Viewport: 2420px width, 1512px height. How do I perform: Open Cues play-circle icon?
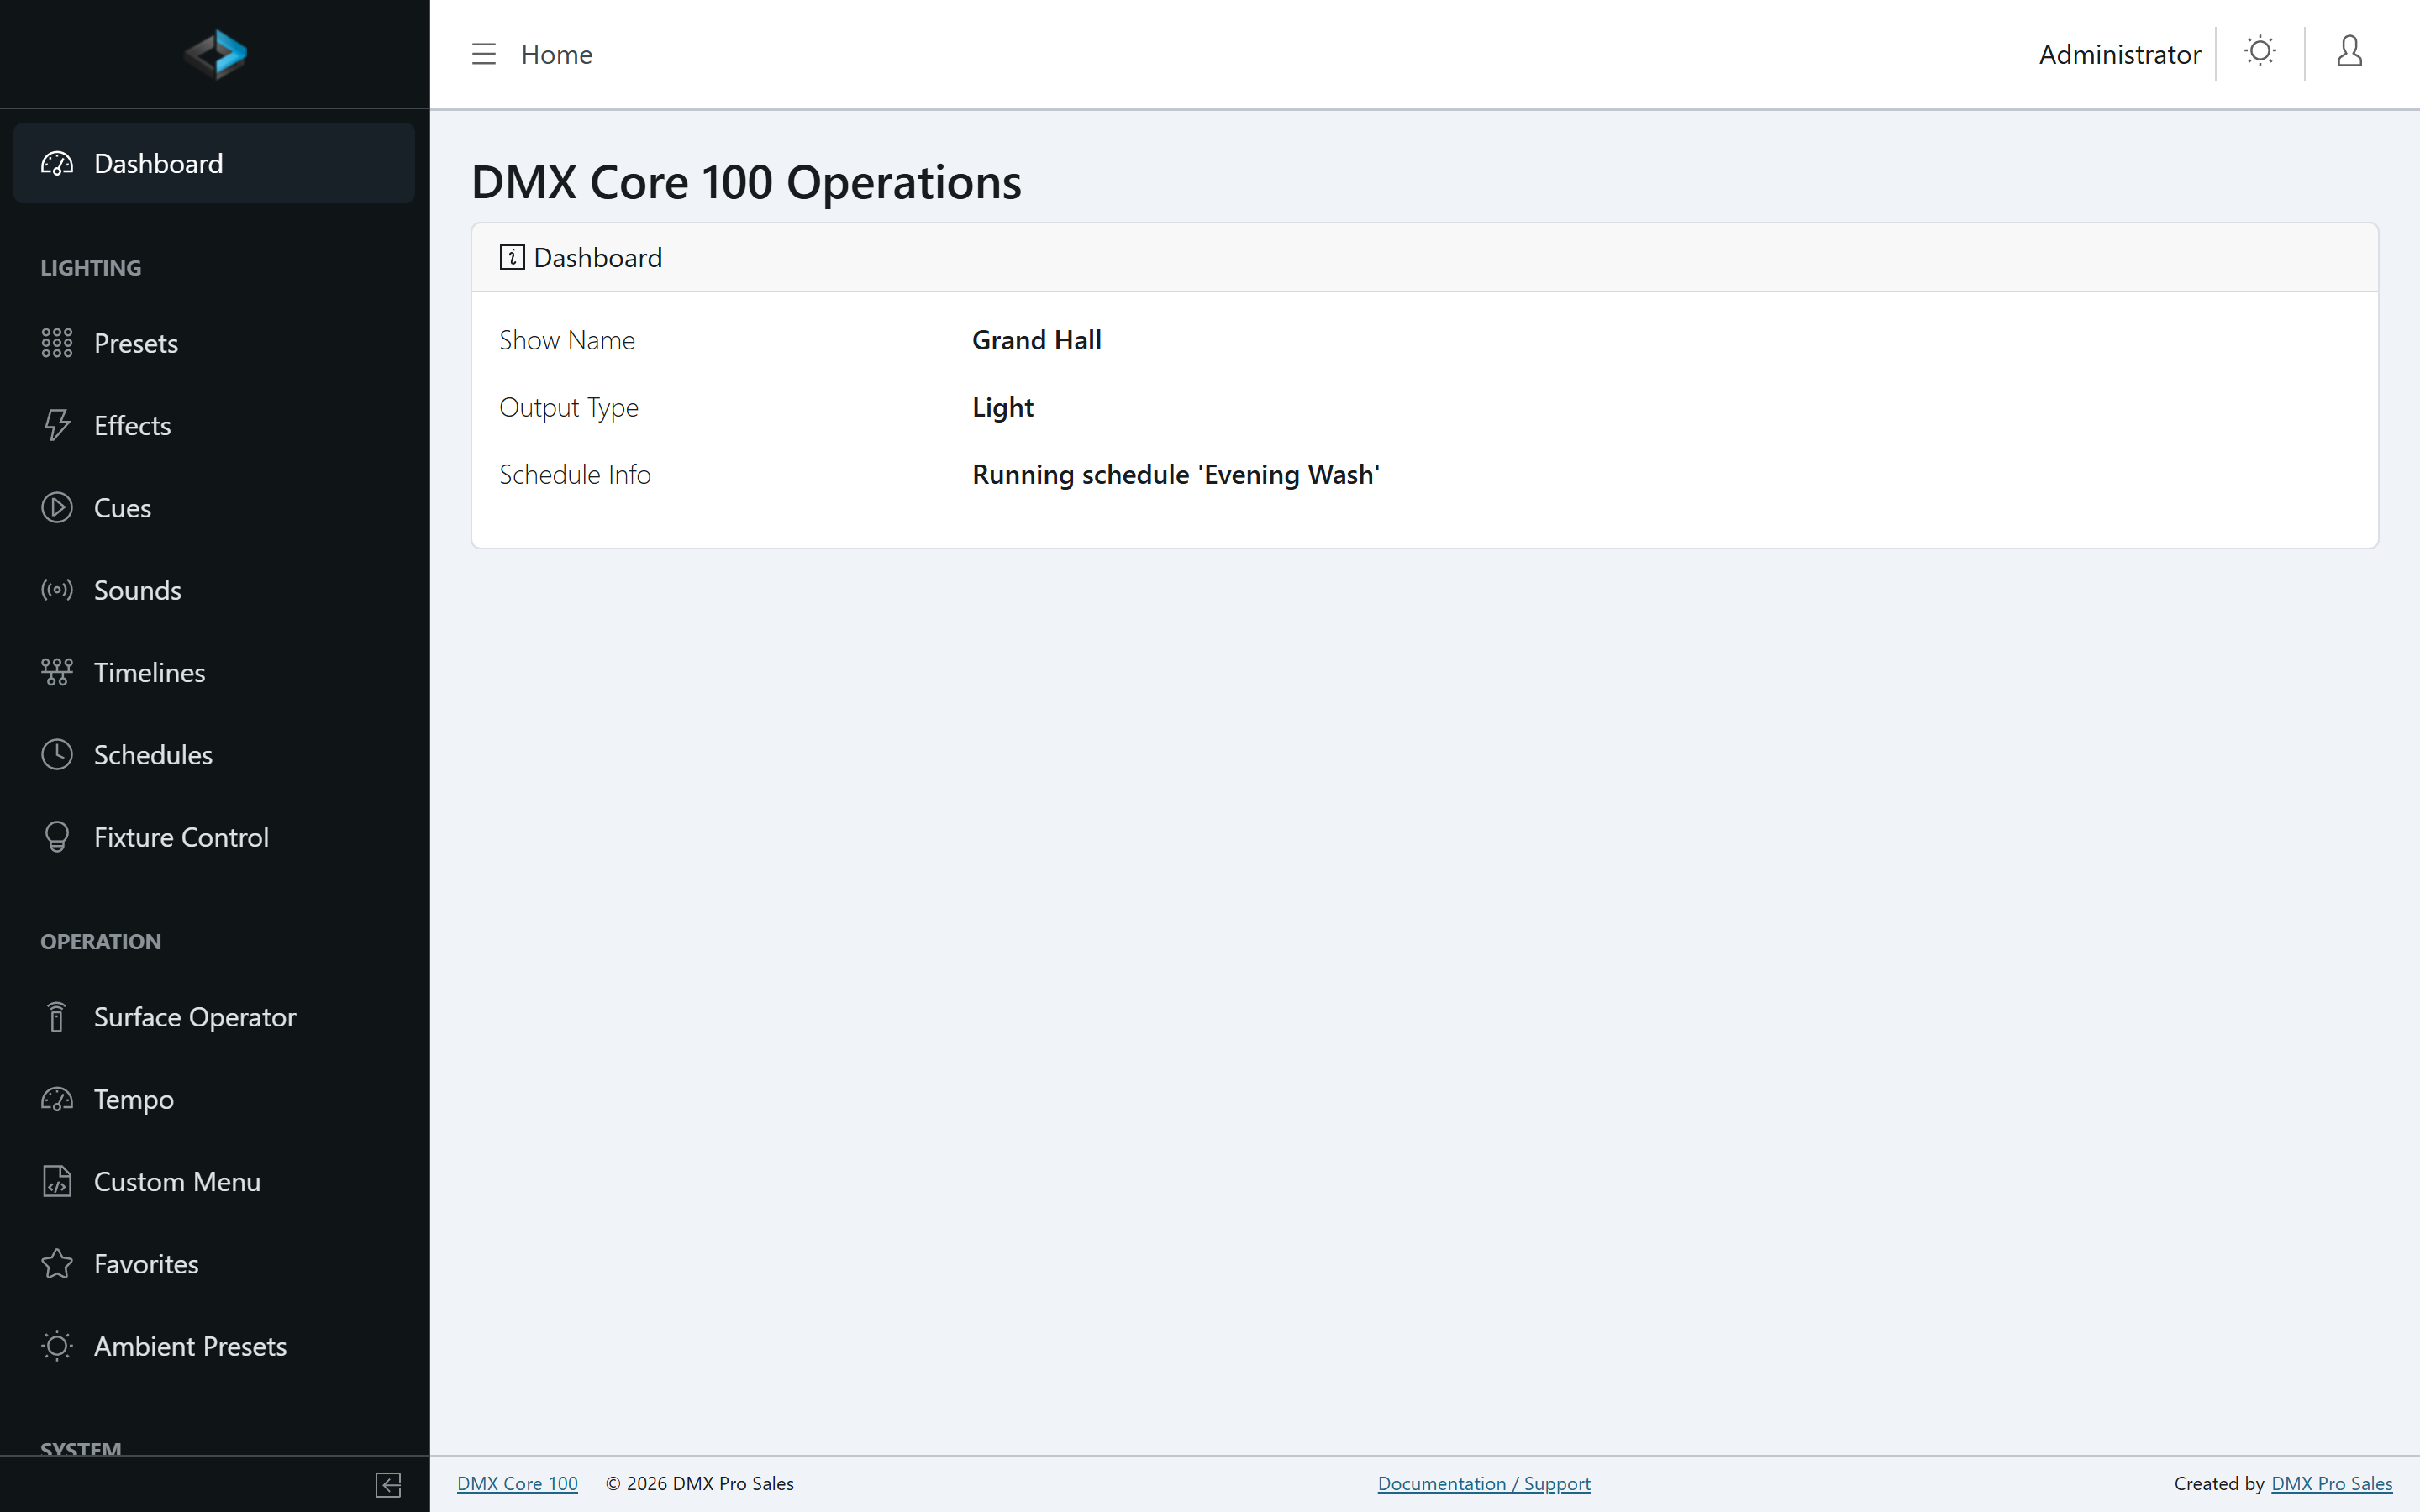pyautogui.click(x=57, y=508)
